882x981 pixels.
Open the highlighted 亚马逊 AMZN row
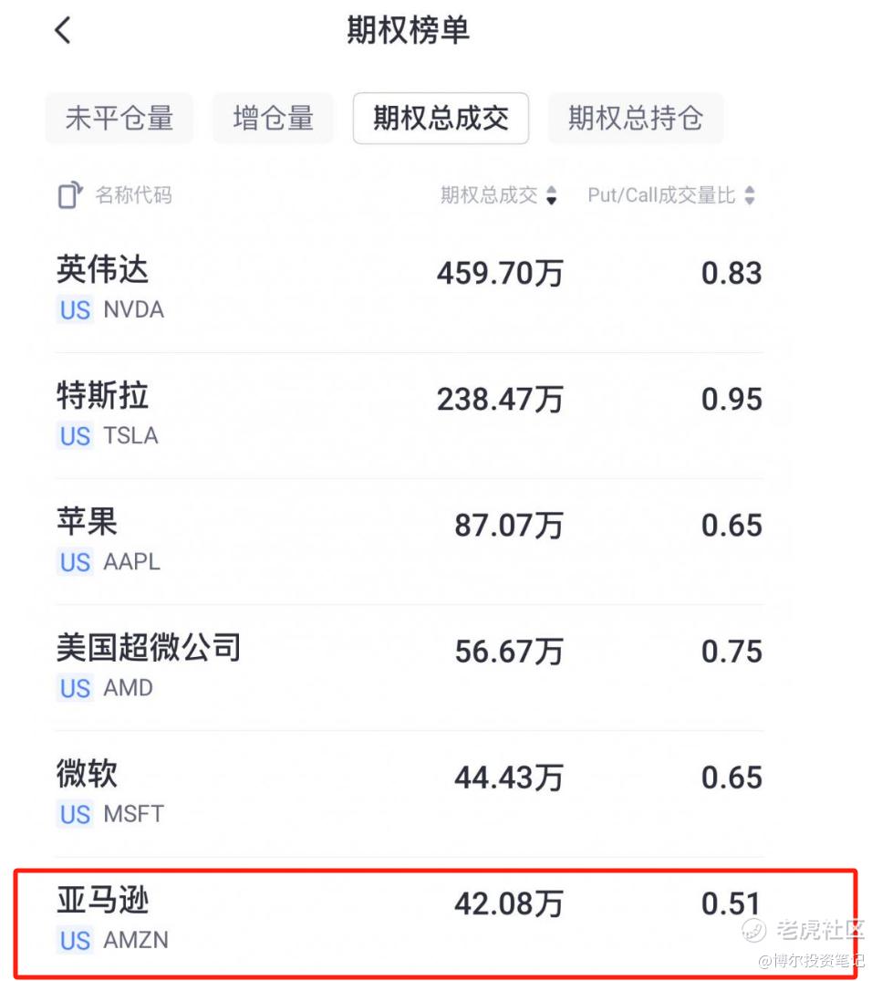click(435, 923)
